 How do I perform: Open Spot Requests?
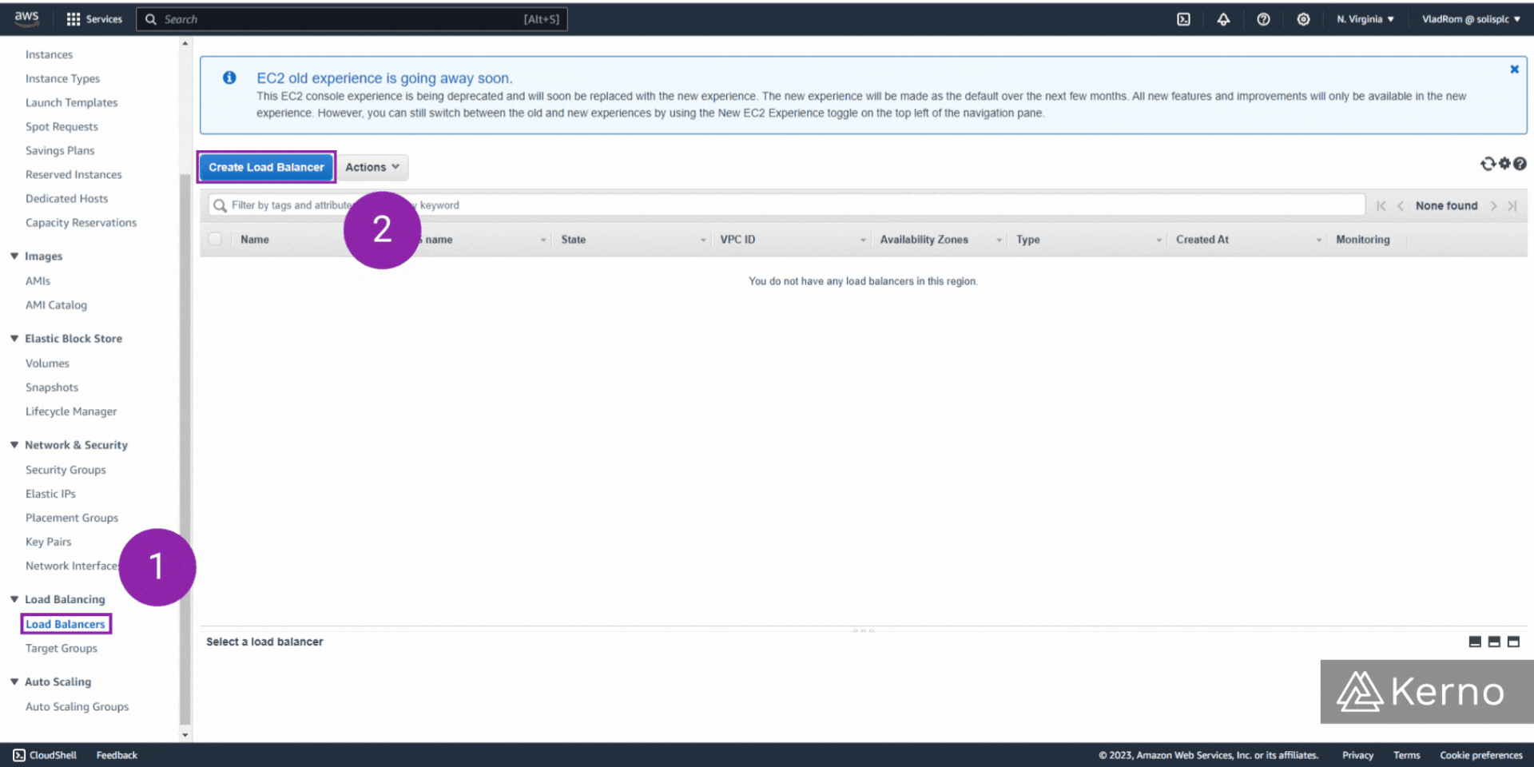pyautogui.click(x=62, y=126)
